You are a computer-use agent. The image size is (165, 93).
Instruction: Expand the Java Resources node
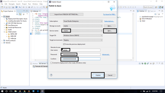click(4, 25)
